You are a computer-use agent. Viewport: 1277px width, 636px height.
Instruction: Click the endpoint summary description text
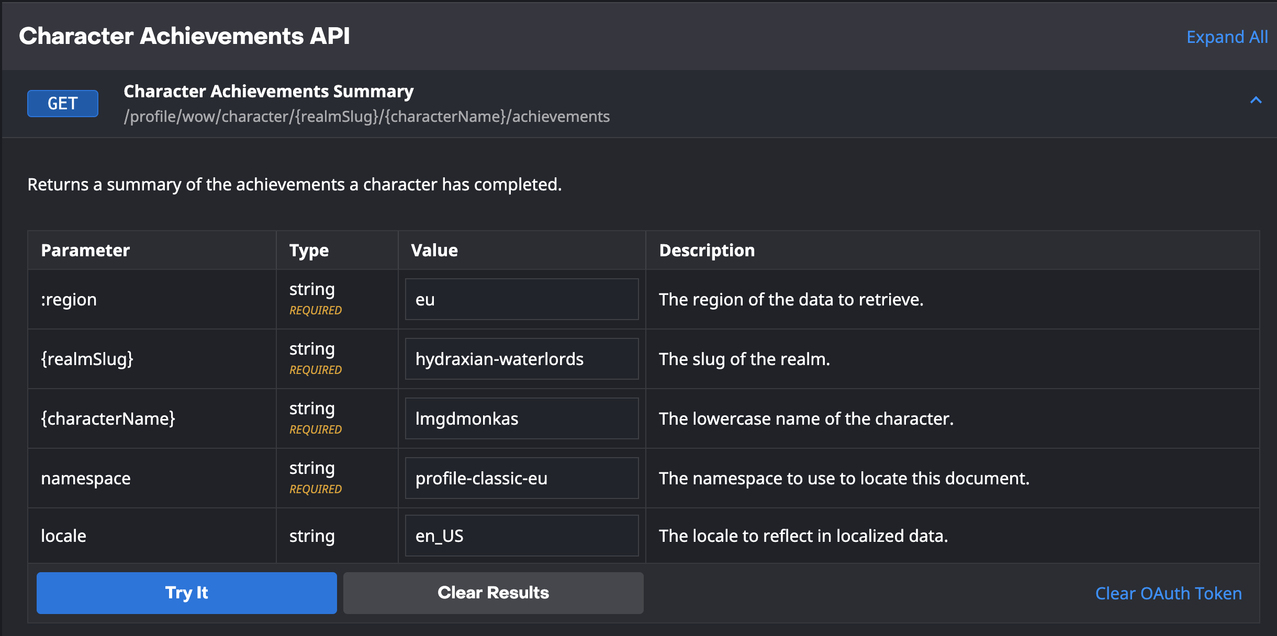click(294, 184)
